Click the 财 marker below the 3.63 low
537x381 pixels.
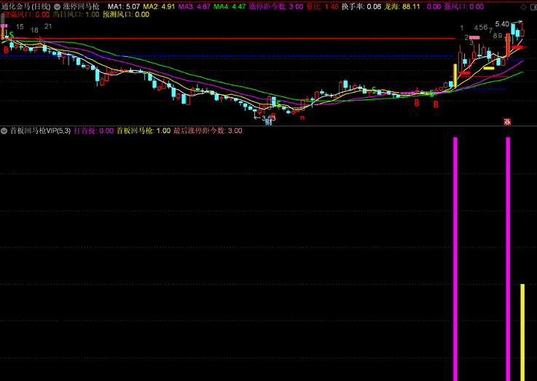pos(269,122)
